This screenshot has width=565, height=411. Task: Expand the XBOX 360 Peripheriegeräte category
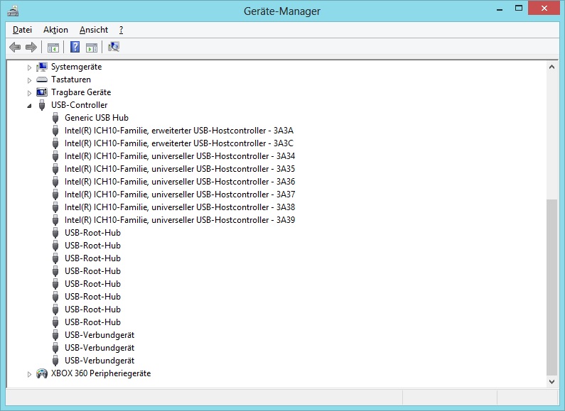(x=30, y=374)
